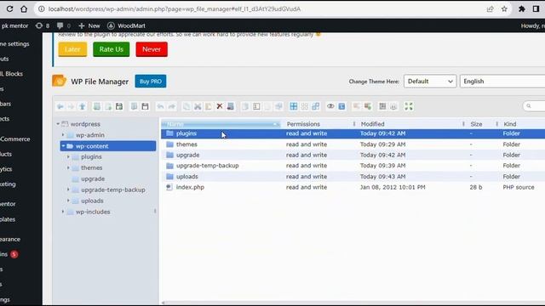
Task: Collapse the wp-content tree node arrow
Action: pos(63,146)
